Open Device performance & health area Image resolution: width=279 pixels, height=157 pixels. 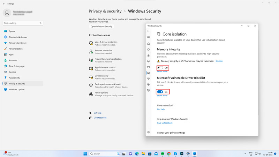coord(108,85)
